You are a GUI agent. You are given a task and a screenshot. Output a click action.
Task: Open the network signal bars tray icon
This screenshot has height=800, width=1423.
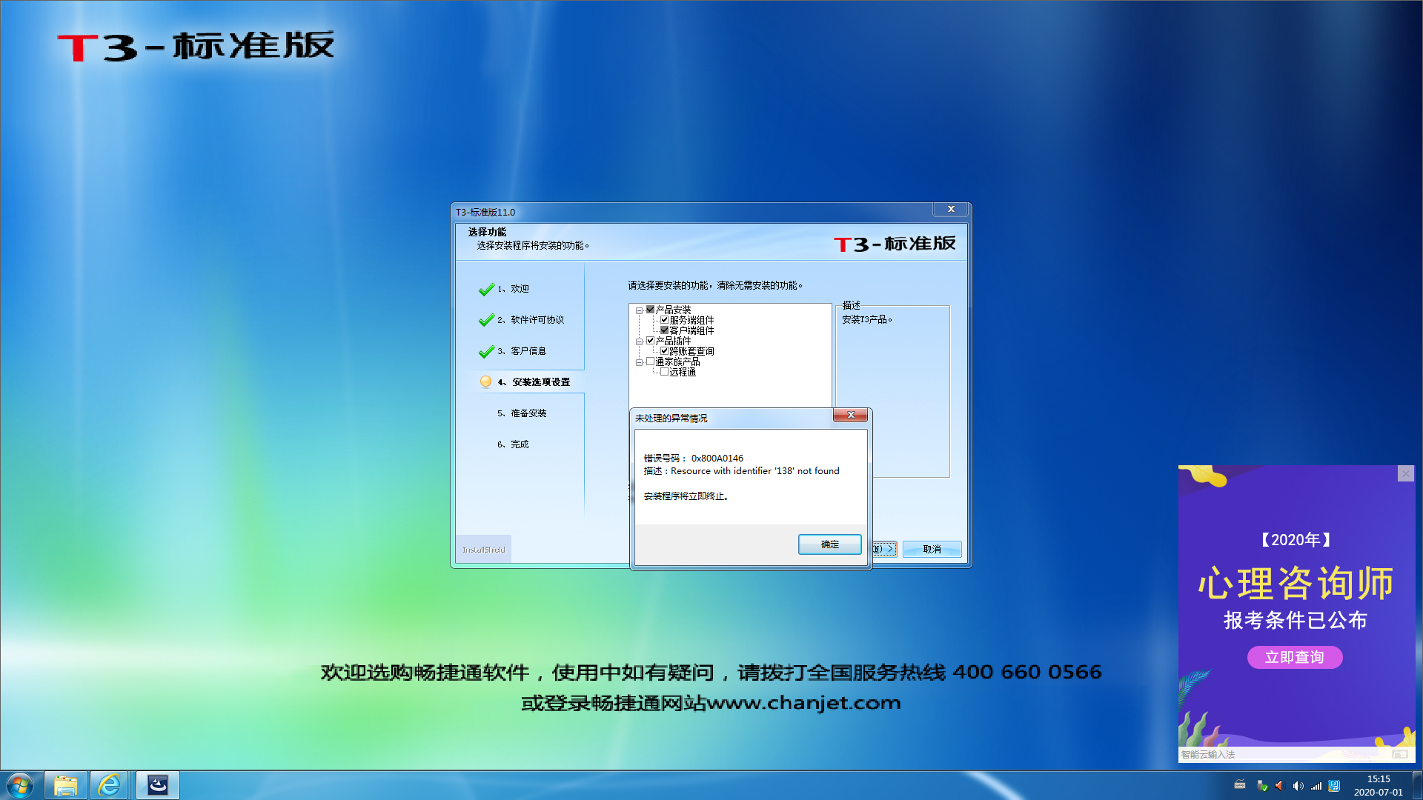pos(1316,786)
